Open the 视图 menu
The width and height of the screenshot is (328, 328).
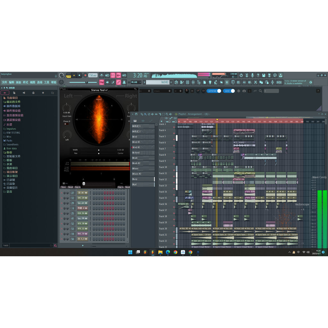coord(33,82)
